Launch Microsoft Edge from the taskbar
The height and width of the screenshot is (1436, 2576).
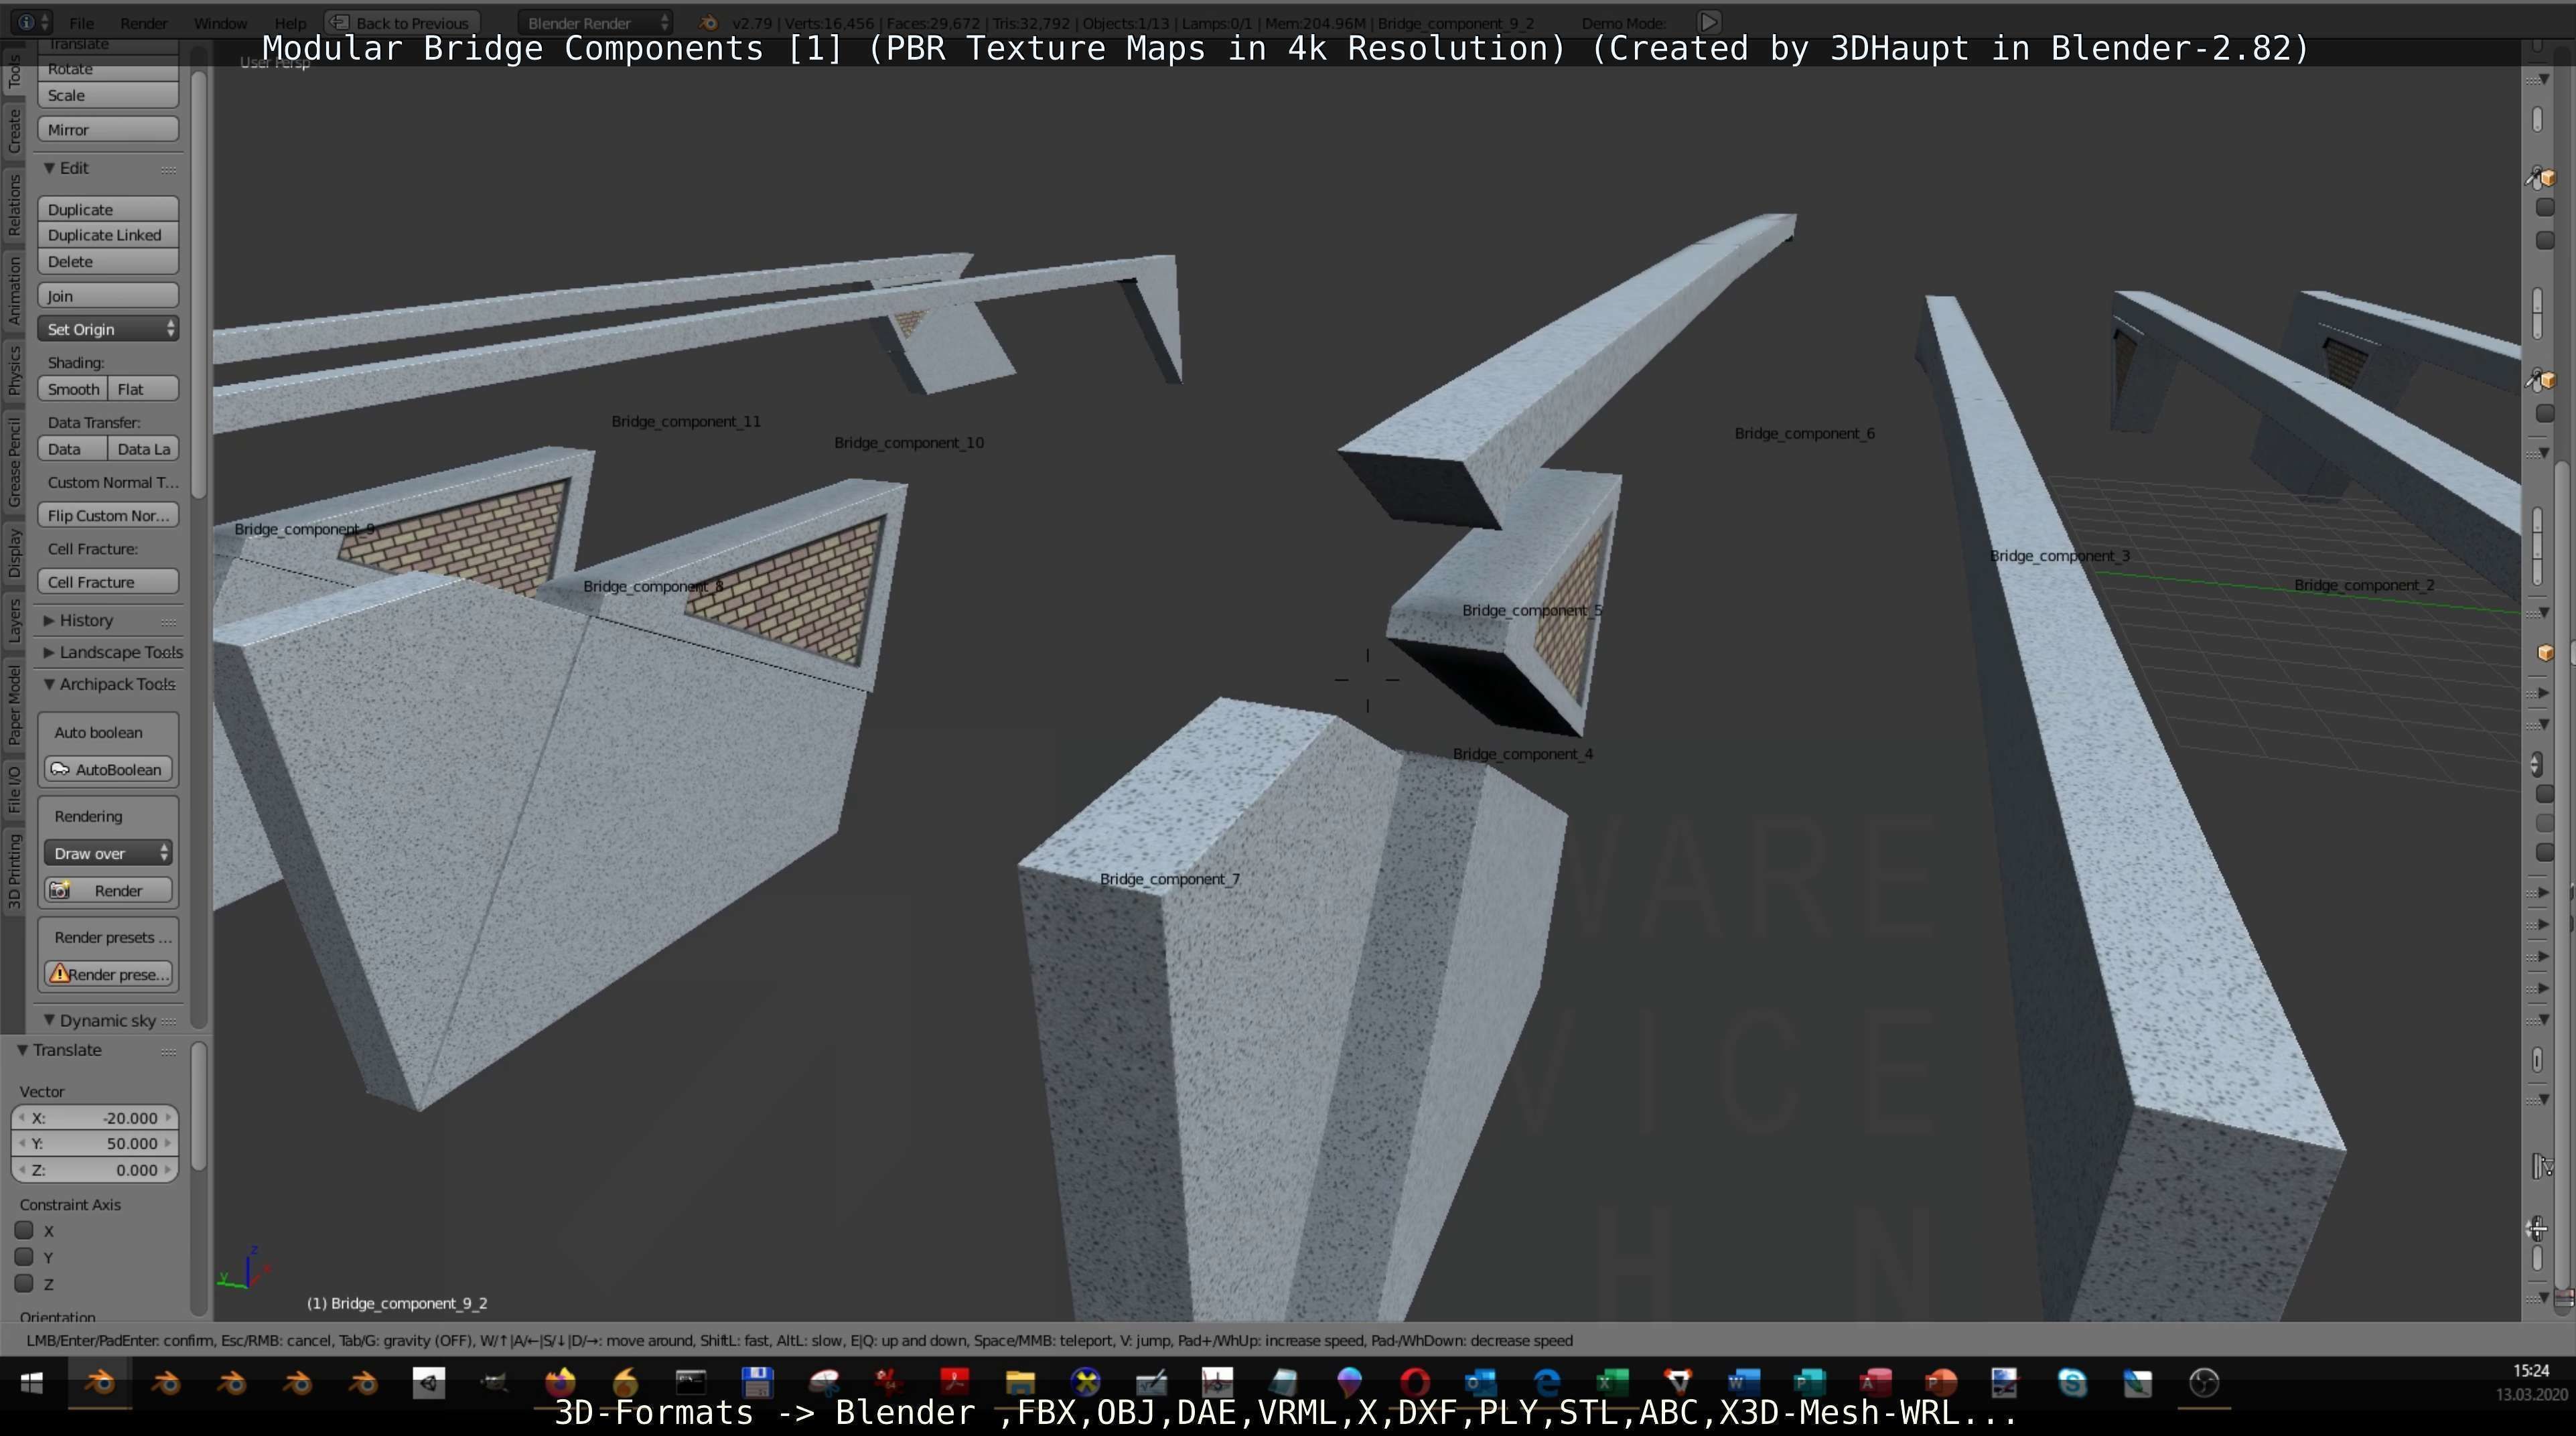pos(1546,1383)
